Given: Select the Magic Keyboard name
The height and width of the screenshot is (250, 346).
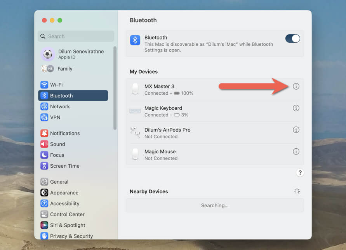Looking at the screenshot, I should (163, 108).
